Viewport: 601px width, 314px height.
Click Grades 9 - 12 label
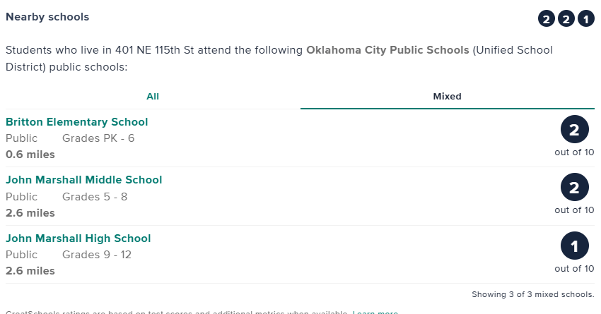(x=97, y=255)
